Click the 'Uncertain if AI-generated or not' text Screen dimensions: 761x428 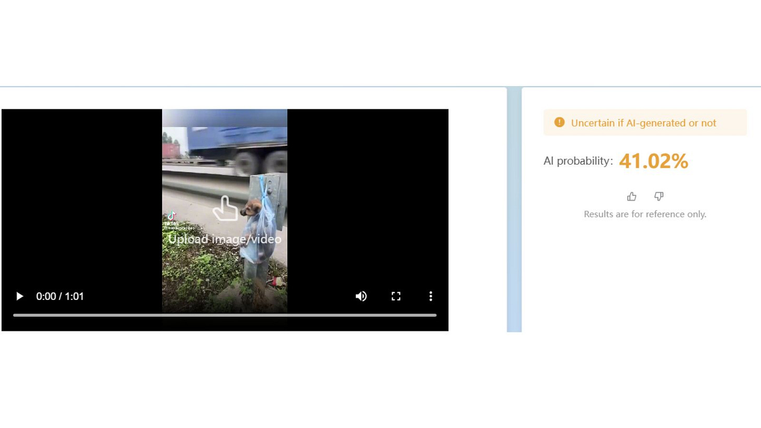pyautogui.click(x=643, y=123)
